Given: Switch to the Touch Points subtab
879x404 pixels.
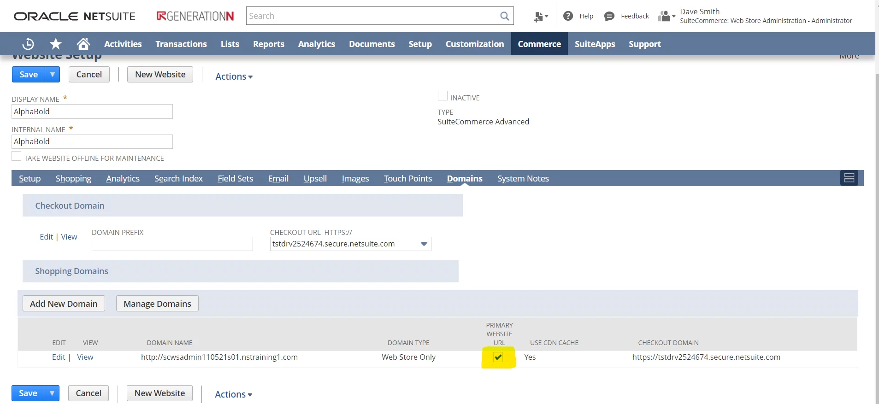Looking at the screenshot, I should tap(408, 178).
